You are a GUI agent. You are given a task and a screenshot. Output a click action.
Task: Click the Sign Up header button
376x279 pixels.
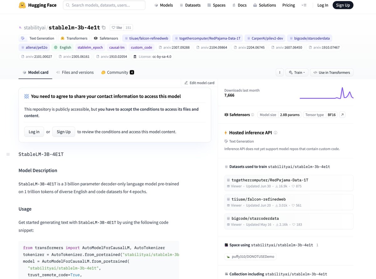point(343,5)
